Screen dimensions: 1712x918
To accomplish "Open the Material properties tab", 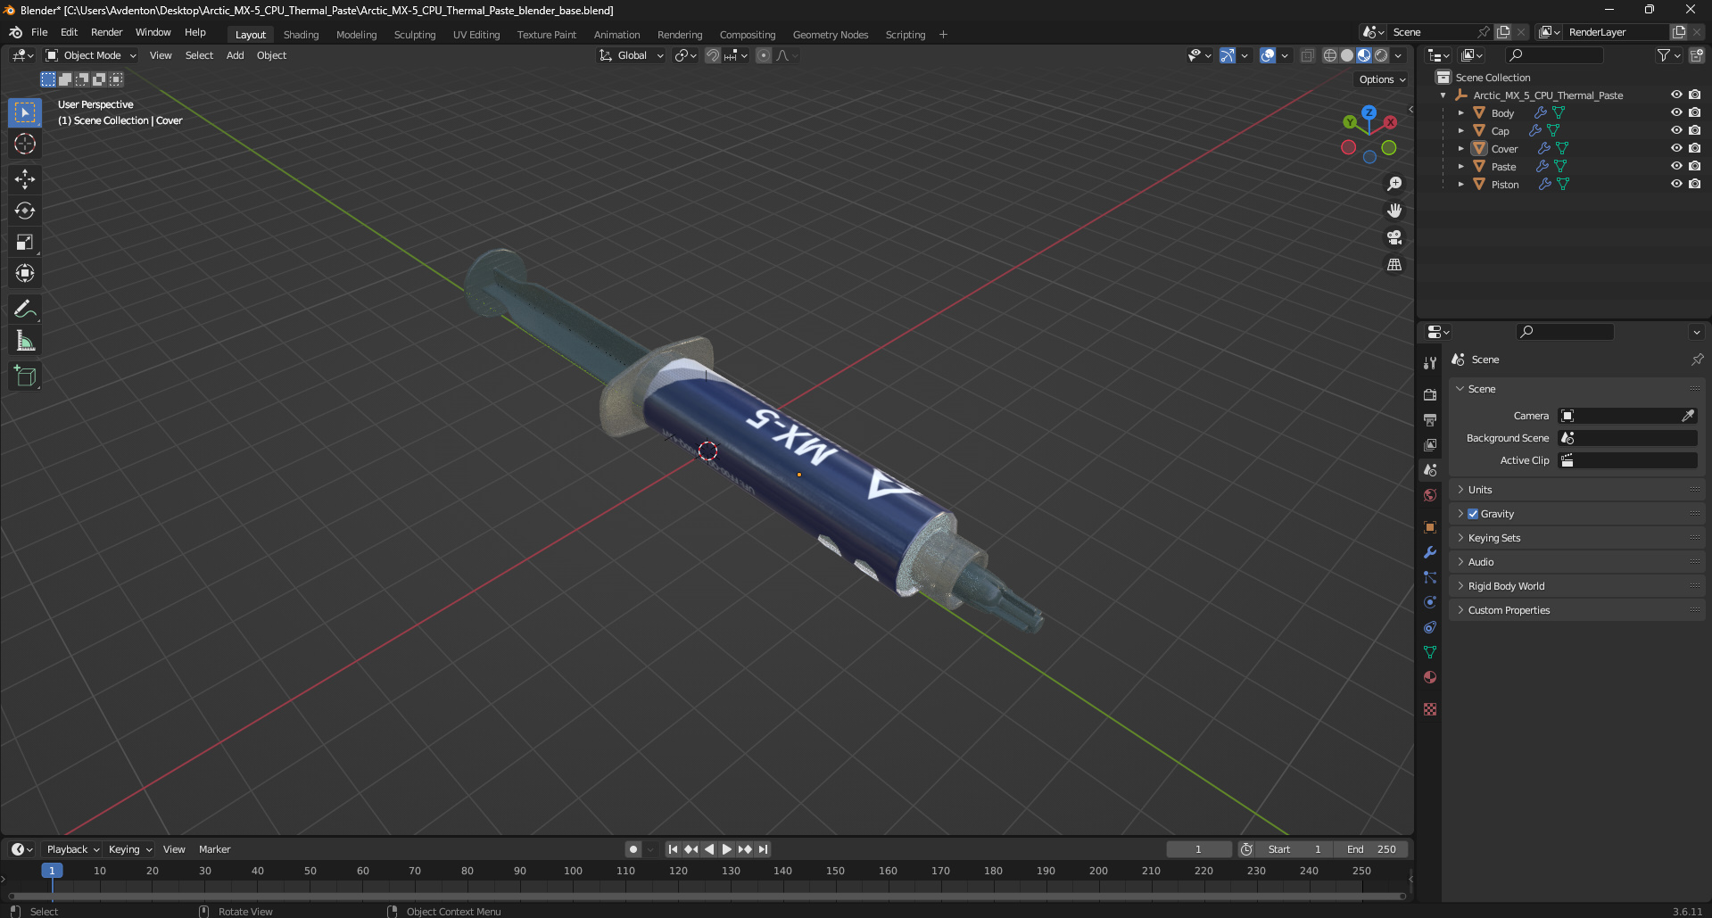I will tap(1430, 677).
